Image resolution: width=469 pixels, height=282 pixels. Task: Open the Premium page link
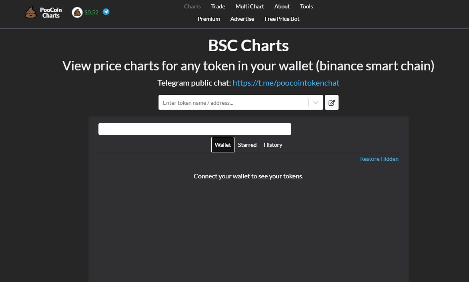point(209,19)
